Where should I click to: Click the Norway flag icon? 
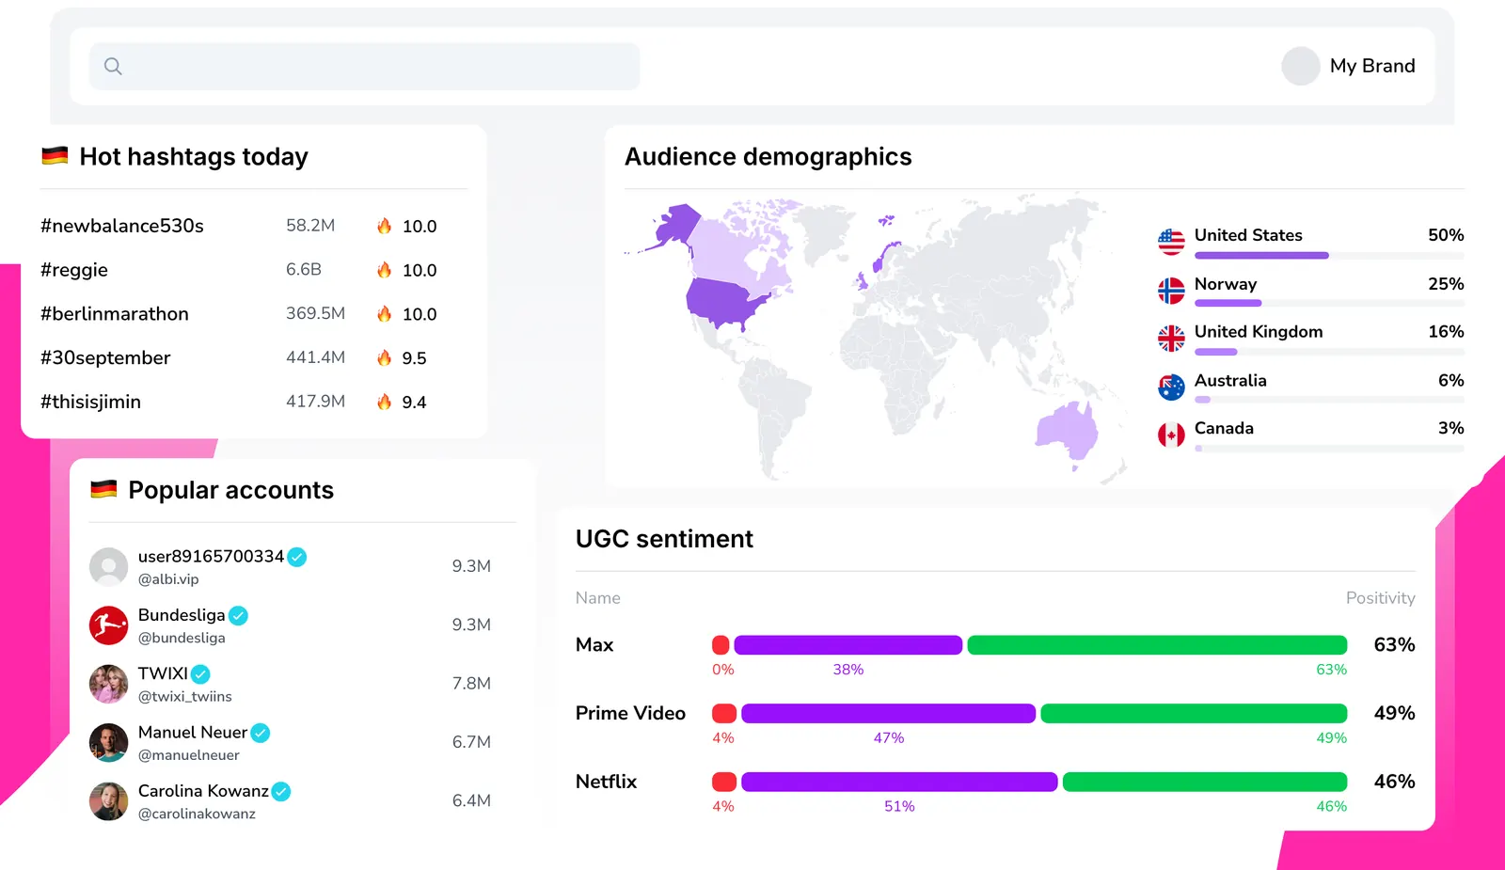pyautogui.click(x=1171, y=291)
